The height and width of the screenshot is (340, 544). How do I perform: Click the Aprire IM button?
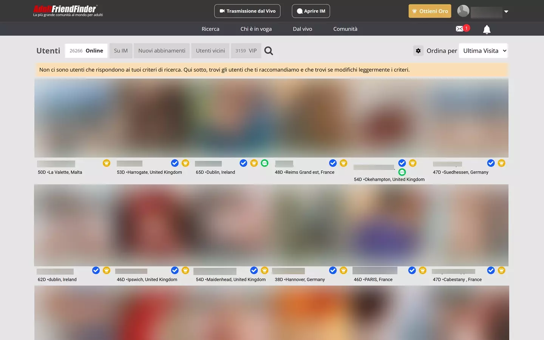coord(311,11)
